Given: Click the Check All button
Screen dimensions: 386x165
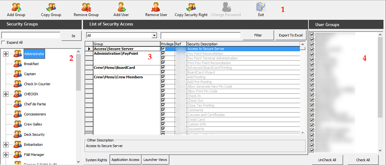Looking at the screenshot, I should (363, 160).
